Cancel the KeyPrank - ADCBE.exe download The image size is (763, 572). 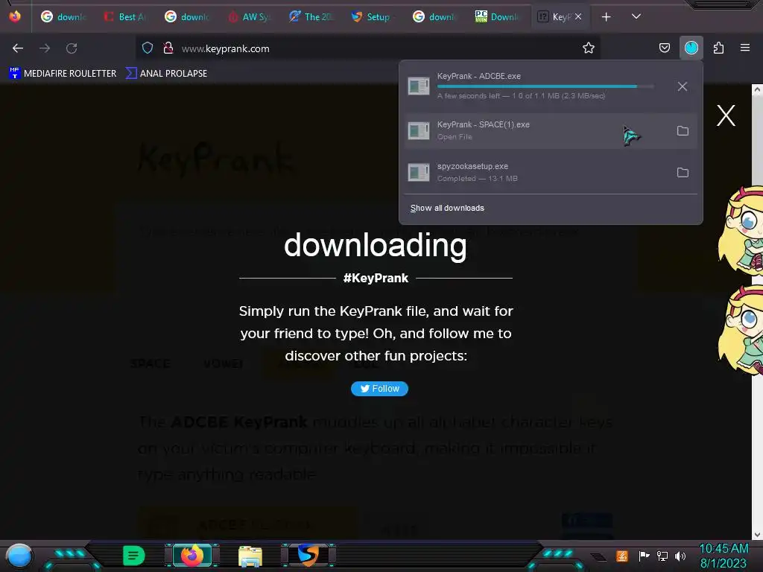coord(683,86)
